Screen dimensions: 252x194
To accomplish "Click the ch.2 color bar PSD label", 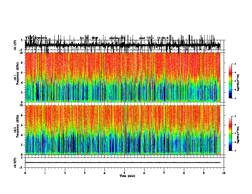I will pyautogui.click(x=238, y=135).
